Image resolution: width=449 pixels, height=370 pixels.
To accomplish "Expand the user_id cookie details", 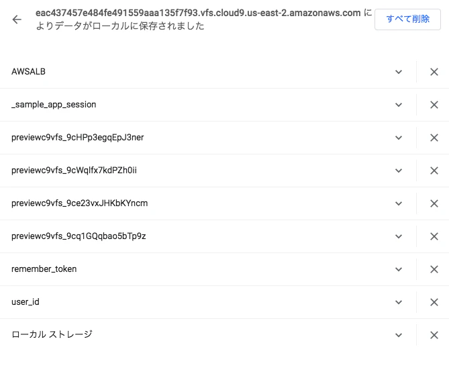I will click(399, 302).
